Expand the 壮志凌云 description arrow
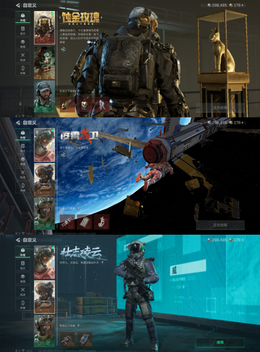The height and width of the screenshot is (352, 260). 102,262
